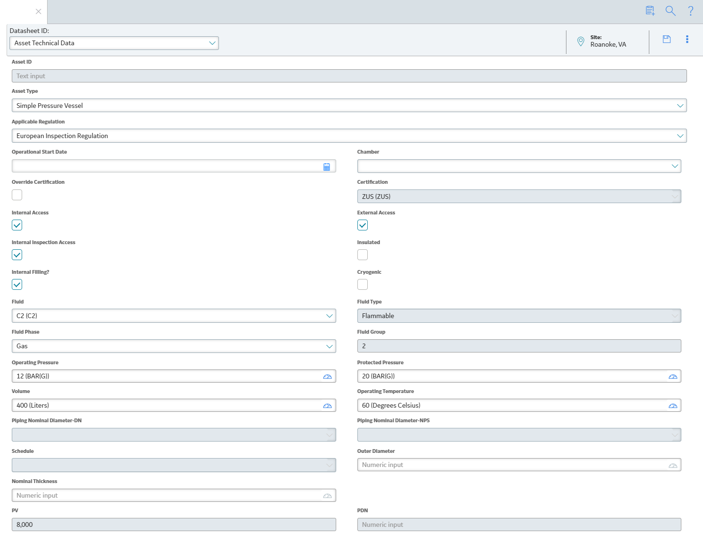
Task: Open the Fluid C2 dropdown
Action: tap(174, 316)
